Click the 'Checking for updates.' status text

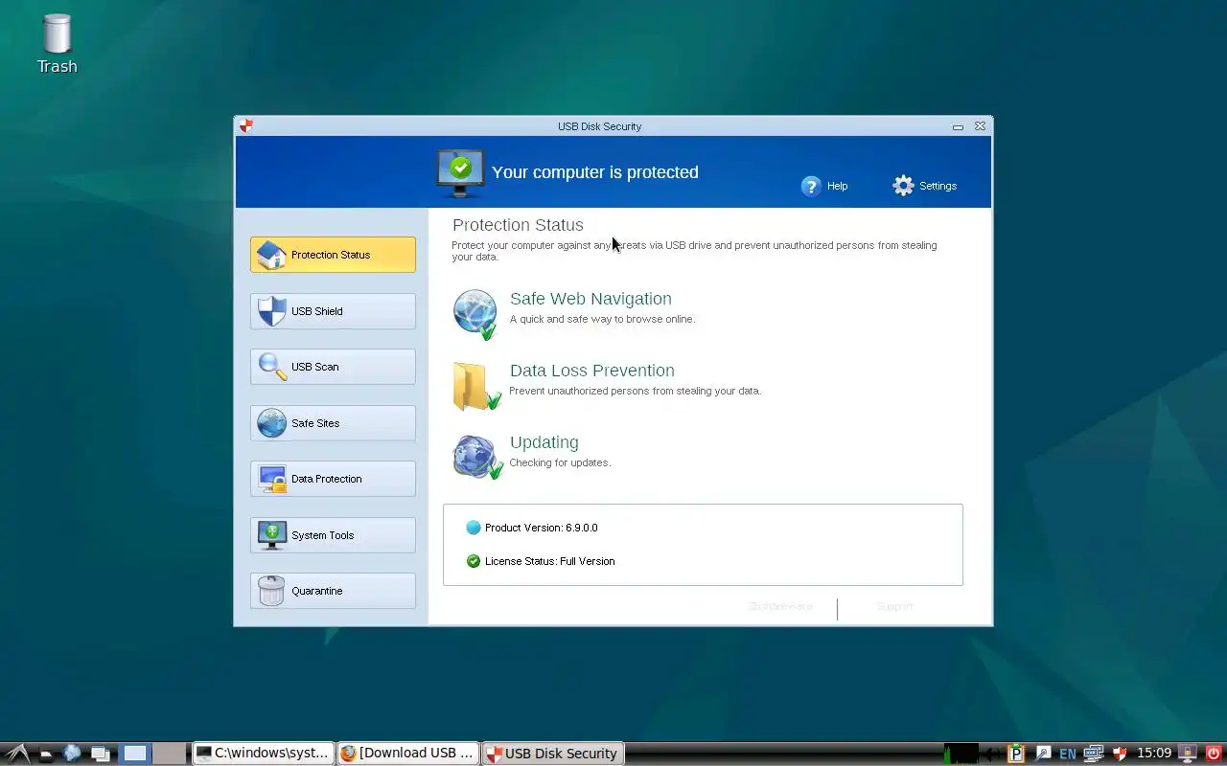coord(560,462)
